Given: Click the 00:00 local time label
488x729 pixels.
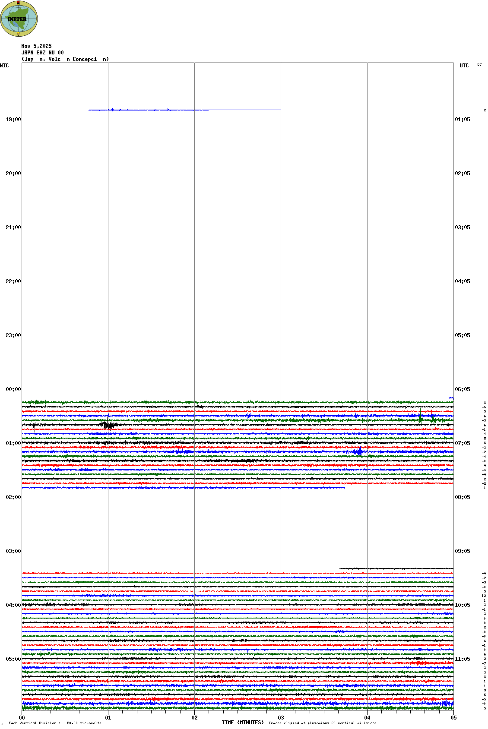Looking at the screenshot, I should (13, 389).
